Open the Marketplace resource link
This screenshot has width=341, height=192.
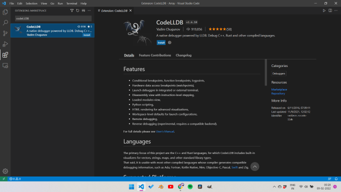pos(279,89)
